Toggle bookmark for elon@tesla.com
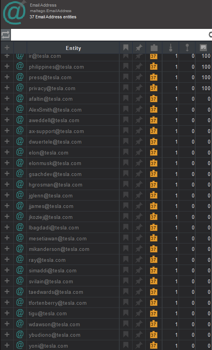Image resolution: width=212 pixels, height=350 pixels. coord(126,153)
